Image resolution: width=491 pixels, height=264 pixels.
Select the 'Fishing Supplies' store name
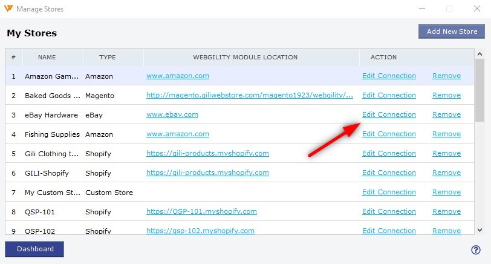(x=52, y=134)
